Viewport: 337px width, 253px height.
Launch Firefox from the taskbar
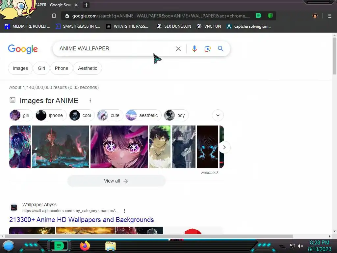click(x=85, y=246)
